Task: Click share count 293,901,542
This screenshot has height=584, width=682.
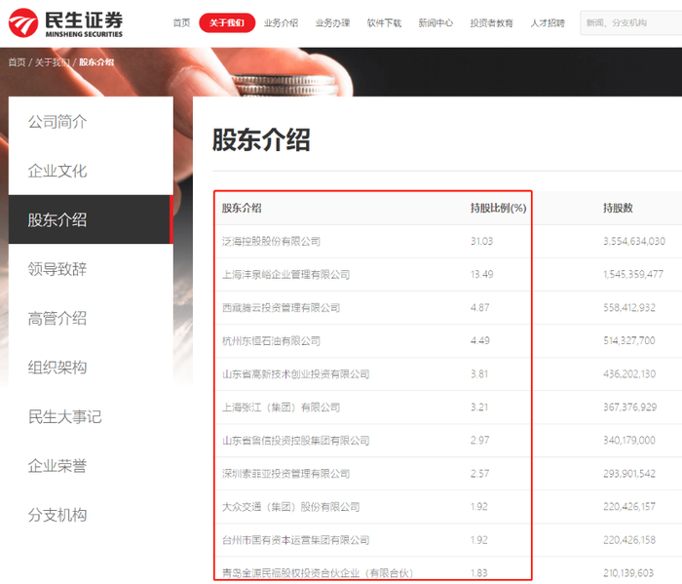Action: (x=629, y=474)
